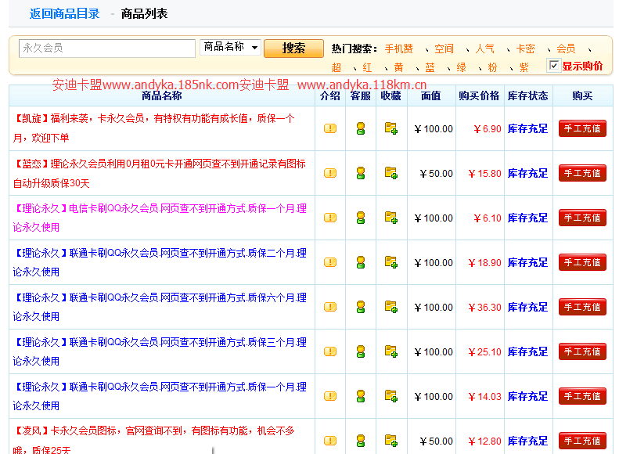The image size is (619, 454).
Task: Add 电信卡刷QQ product to favorites
Action: click(390, 218)
